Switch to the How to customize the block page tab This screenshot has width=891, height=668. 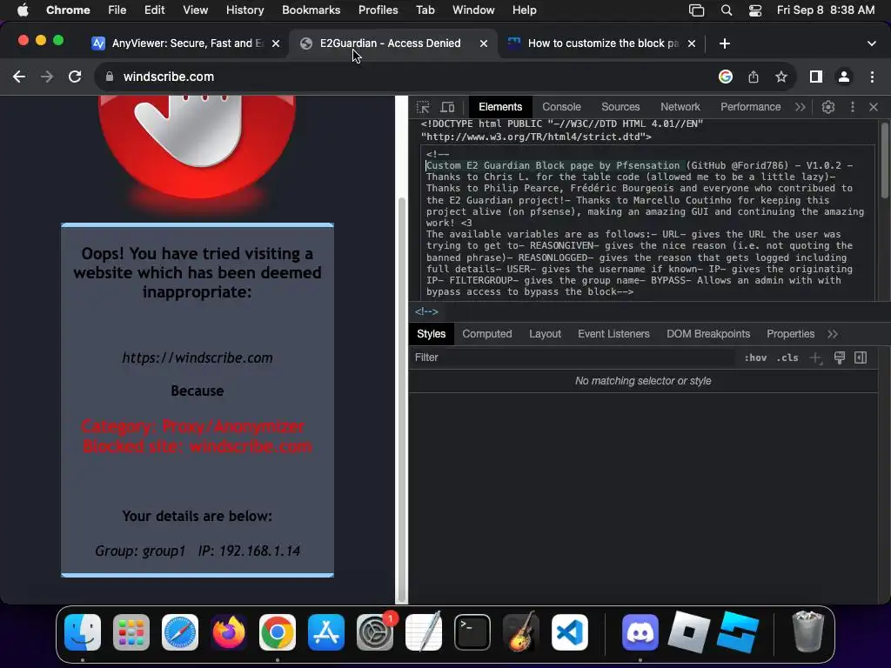[602, 43]
